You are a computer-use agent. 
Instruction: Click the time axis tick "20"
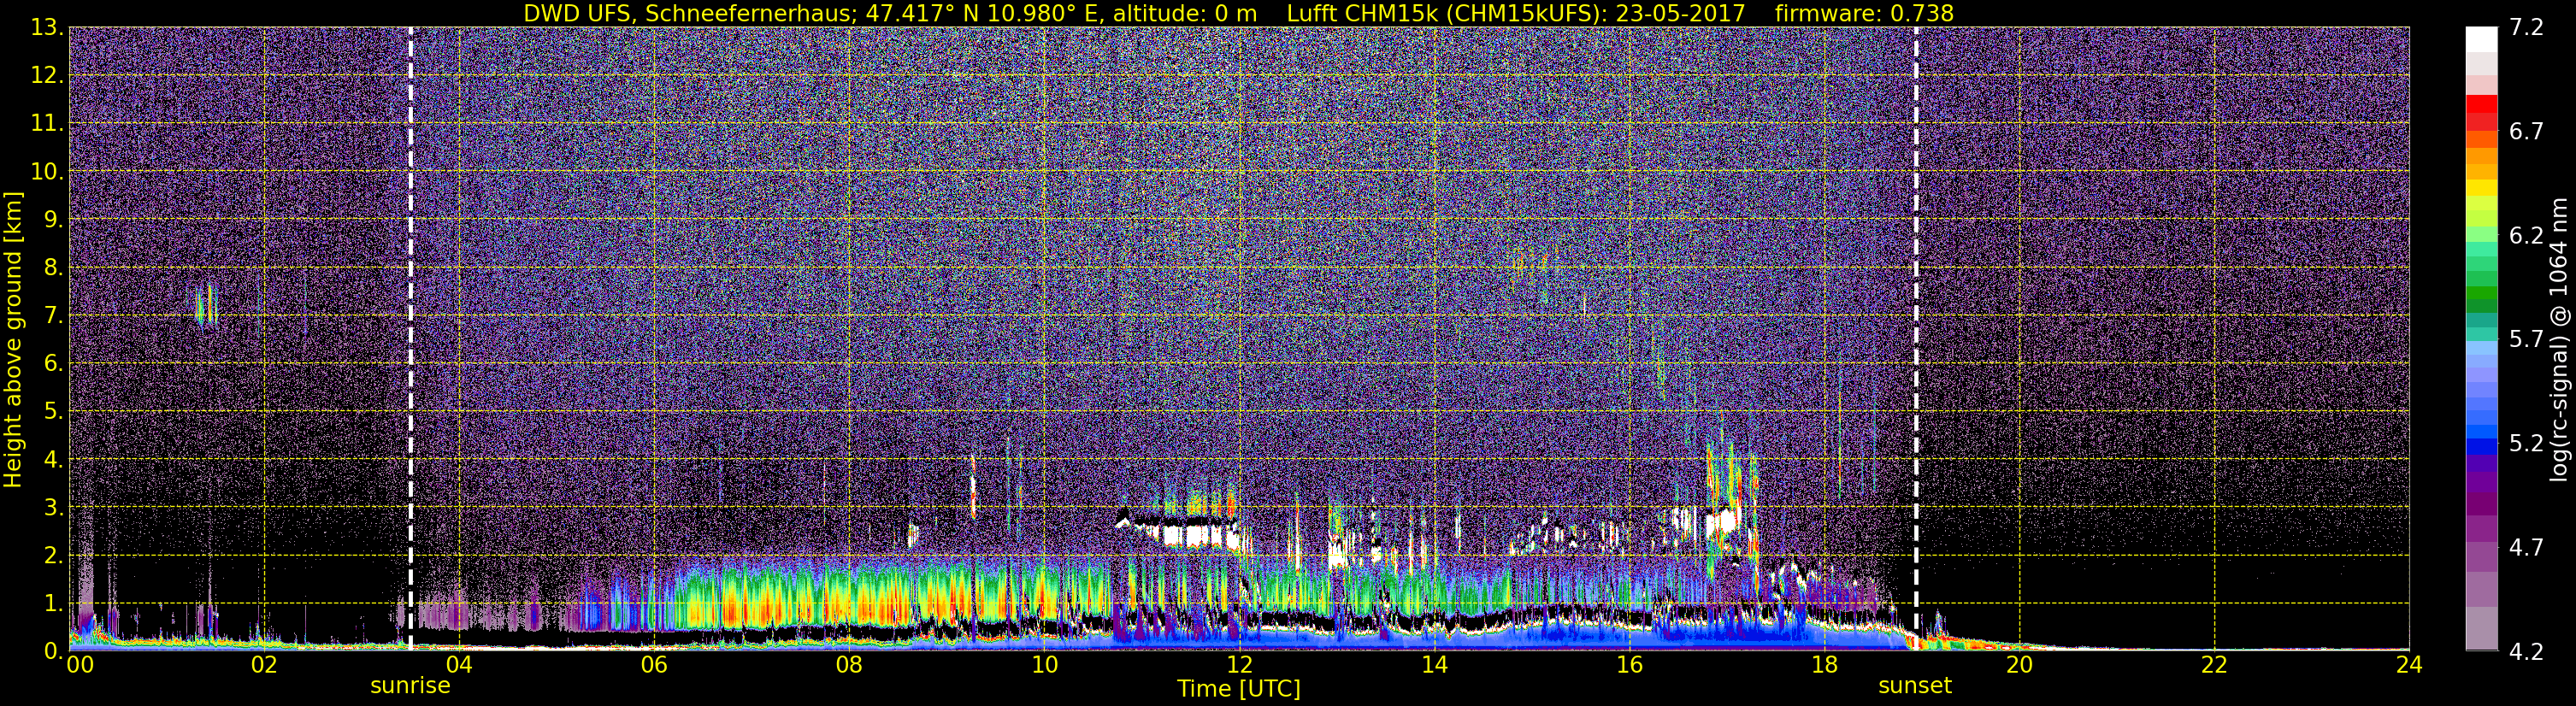coord(2019,665)
